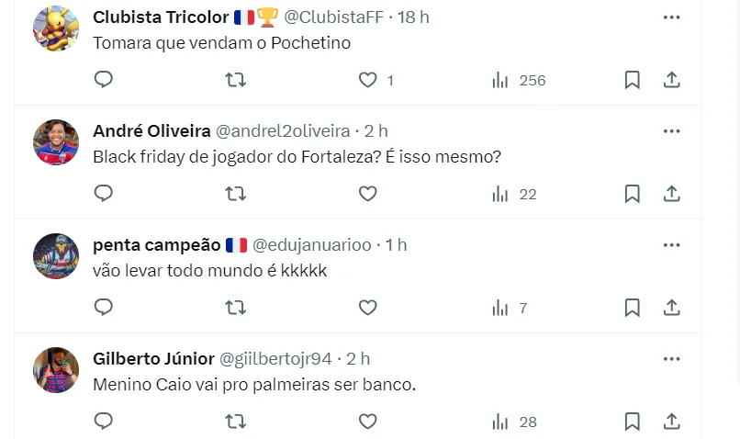
Task: Reply to penta campeão's tweet
Action: point(104,308)
